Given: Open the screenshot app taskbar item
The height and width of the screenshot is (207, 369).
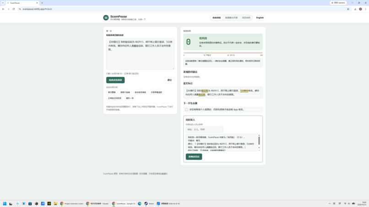Looking at the screenshot, I should coord(168,203).
